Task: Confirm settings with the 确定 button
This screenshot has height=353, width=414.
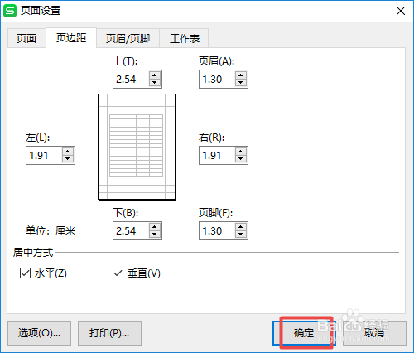Action: click(x=304, y=333)
